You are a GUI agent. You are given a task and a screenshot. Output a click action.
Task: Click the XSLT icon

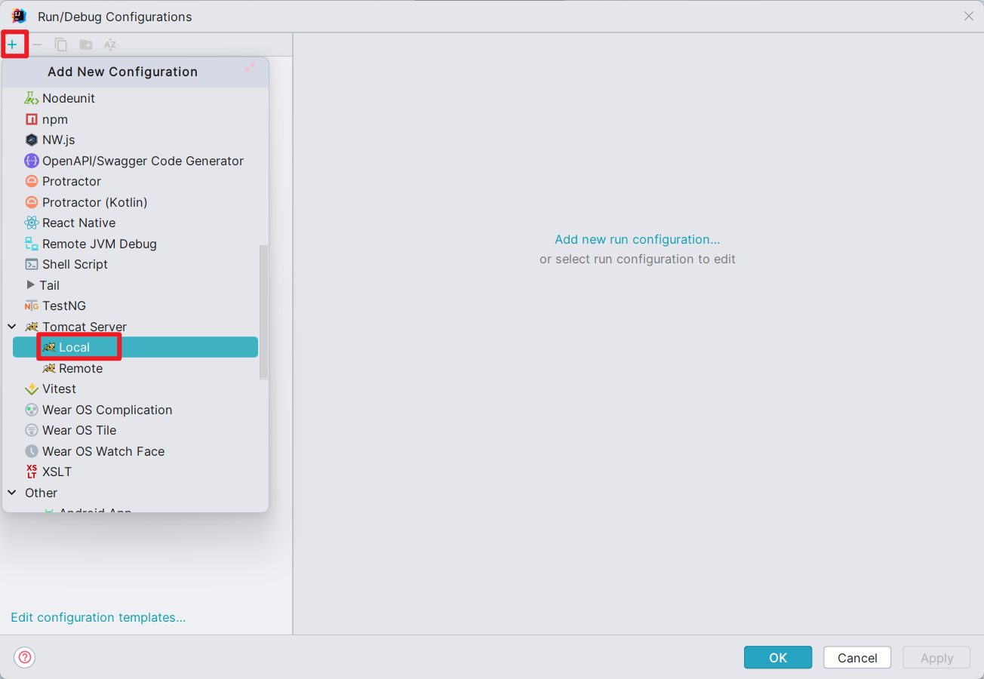click(31, 472)
